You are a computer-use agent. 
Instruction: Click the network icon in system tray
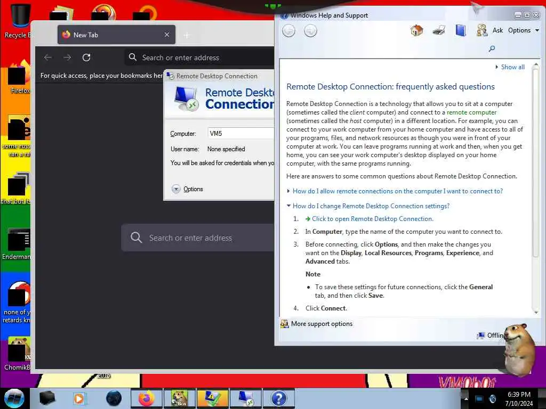tap(479, 398)
